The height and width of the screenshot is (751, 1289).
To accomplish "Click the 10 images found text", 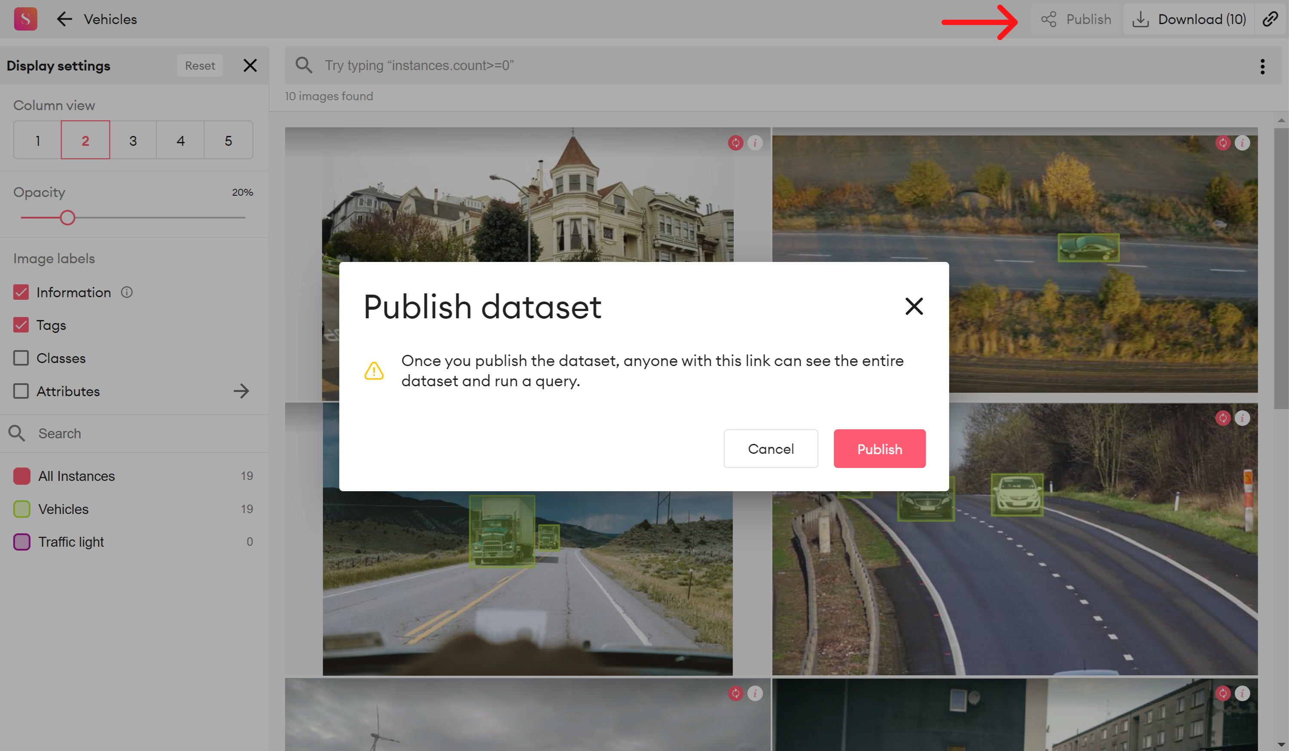I will (329, 96).
